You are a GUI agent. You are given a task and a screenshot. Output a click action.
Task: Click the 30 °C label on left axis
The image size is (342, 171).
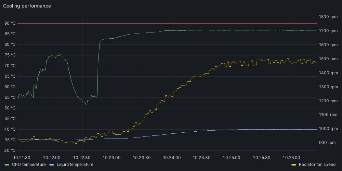10,150
